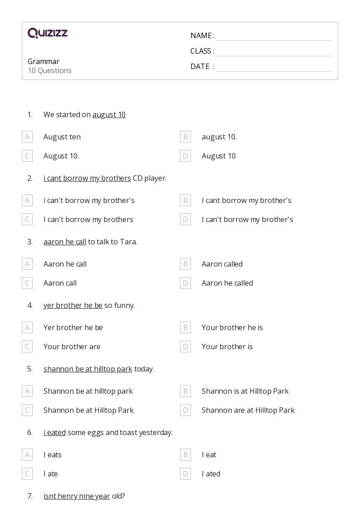Select answer box A for question 1

[27, 137]
